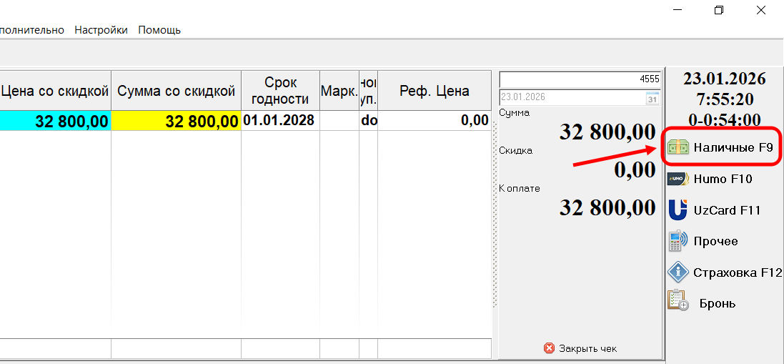Screen dimensions: 784x364
Task: Click the Закрыть чек label
Action: pos(587,348)
